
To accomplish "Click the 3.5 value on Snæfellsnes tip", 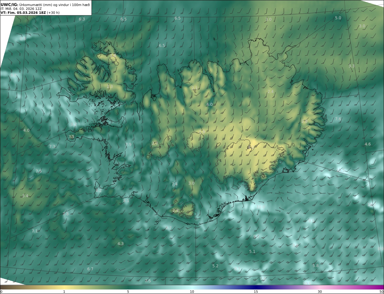I will click(71, 136).
